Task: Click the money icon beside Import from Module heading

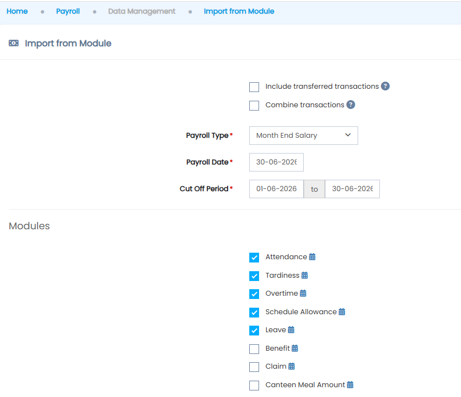Action: 14,43
